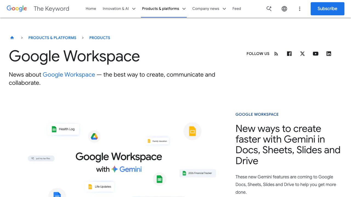Select the Home navigation item
The image size is (351, 197).
91,8
